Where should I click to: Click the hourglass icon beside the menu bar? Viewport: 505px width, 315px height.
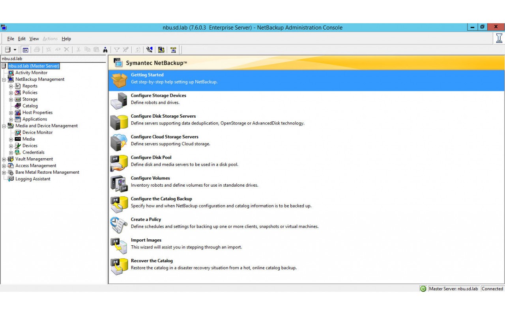coord(499,38)
